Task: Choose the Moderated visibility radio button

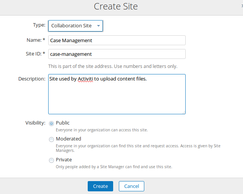Action: coord(51,139)
